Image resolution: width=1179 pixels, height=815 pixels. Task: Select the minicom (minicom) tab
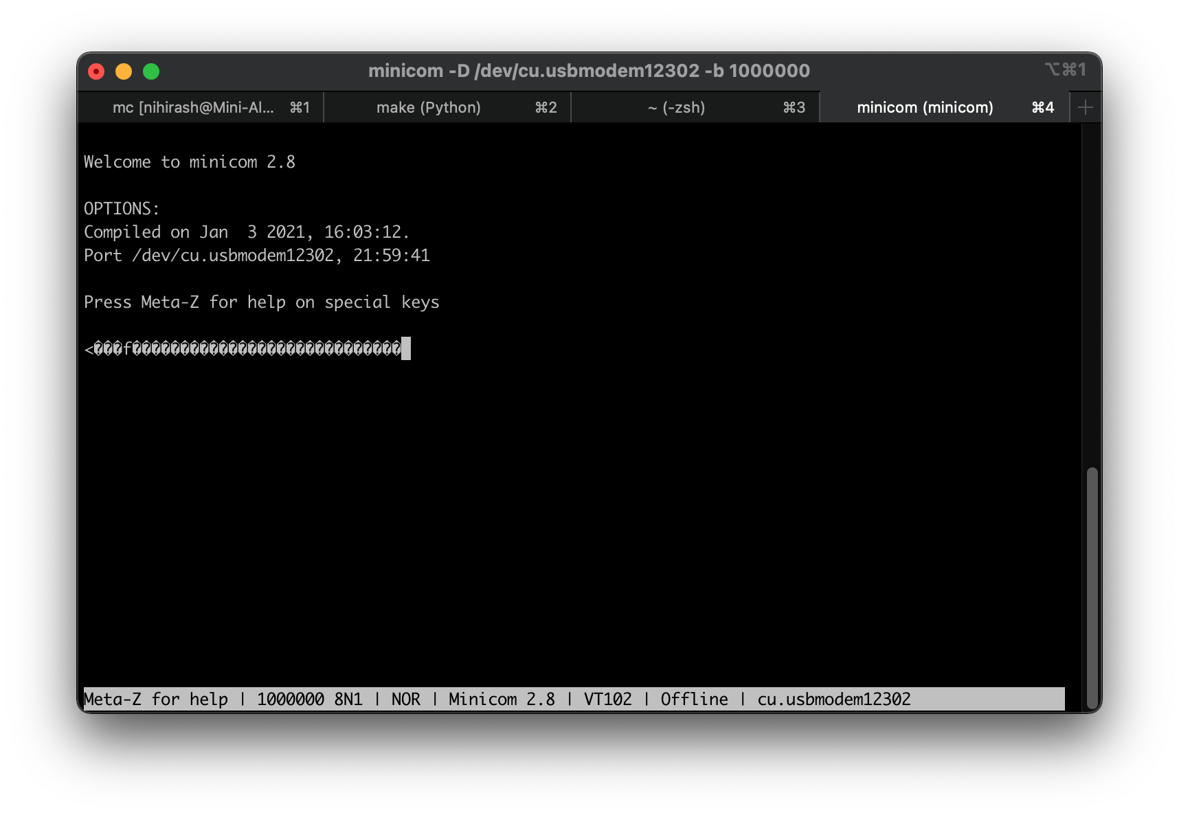(944, 107)
